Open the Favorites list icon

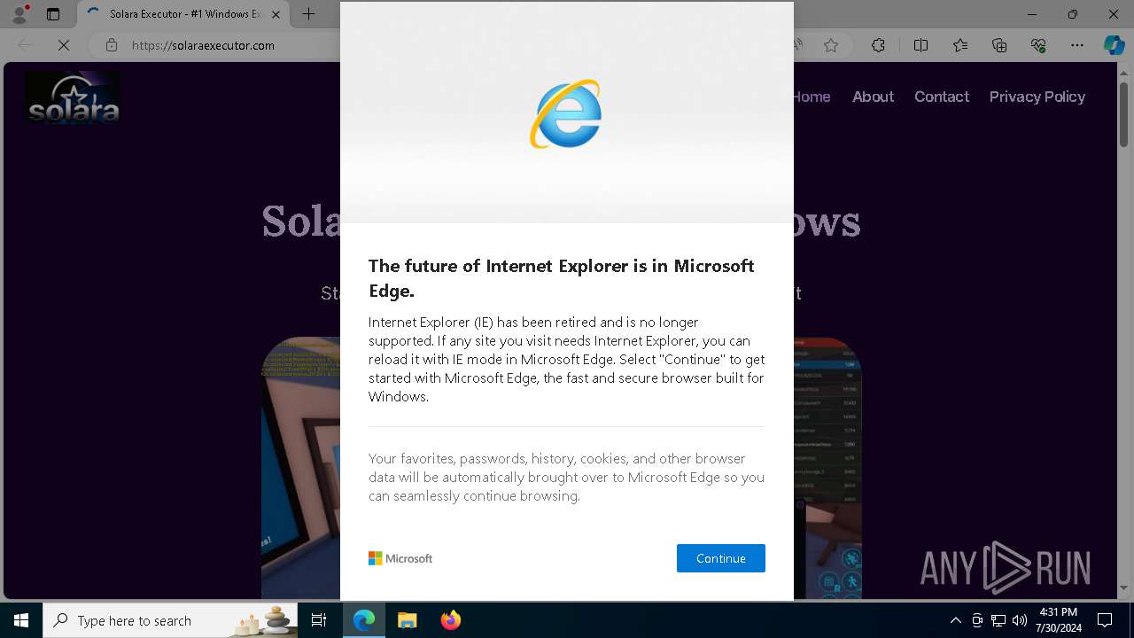pyautogui.click(x=960, y=45)
